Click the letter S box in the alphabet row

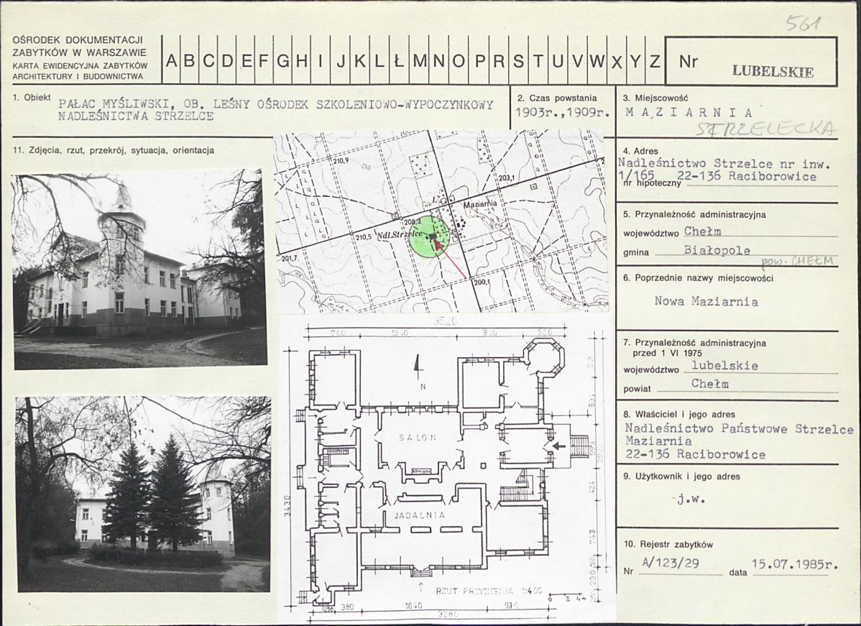[518, 61]
